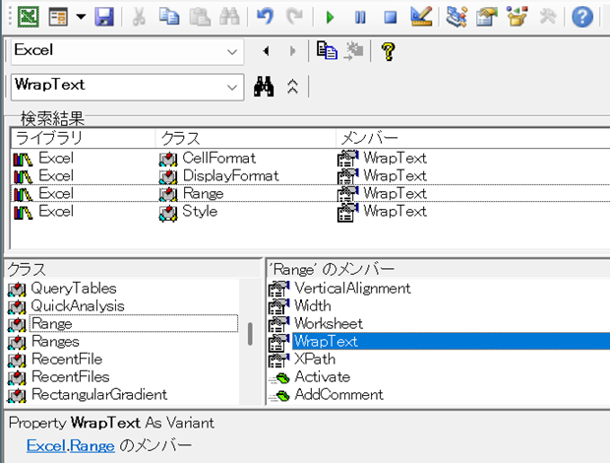Switch to Microsoft Excel view icon
Screen dimensions: 610x463
[x=29, y=17]
